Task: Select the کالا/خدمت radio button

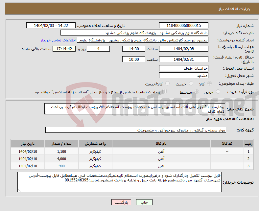Action: point(167,83)
